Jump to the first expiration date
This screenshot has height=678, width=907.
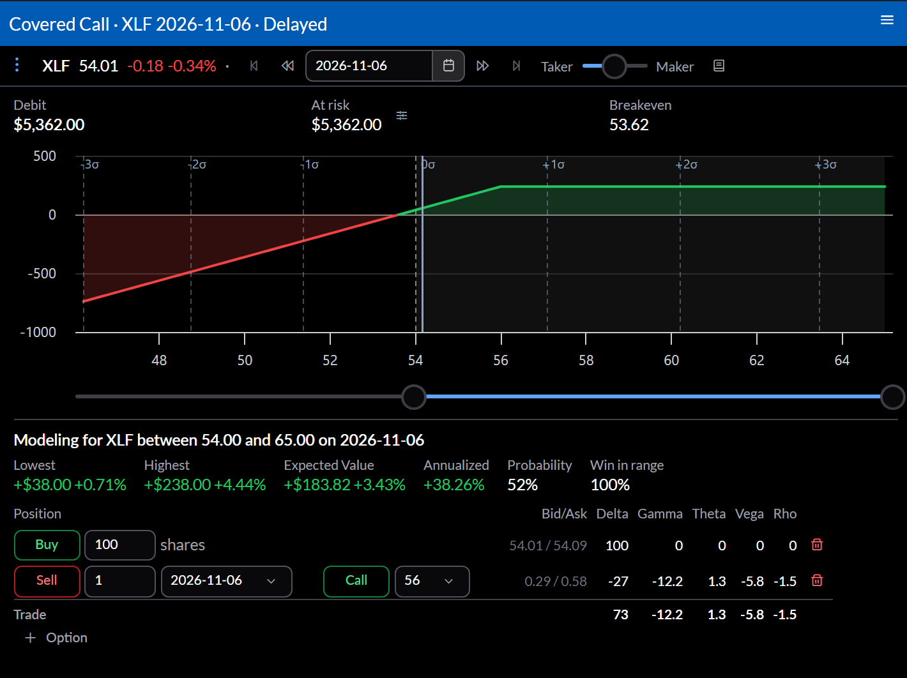[254, 66]
